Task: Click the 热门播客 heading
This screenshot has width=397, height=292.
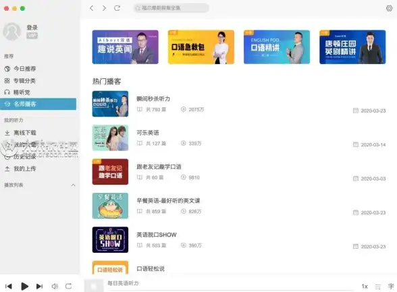Action: tap(107, 82)
